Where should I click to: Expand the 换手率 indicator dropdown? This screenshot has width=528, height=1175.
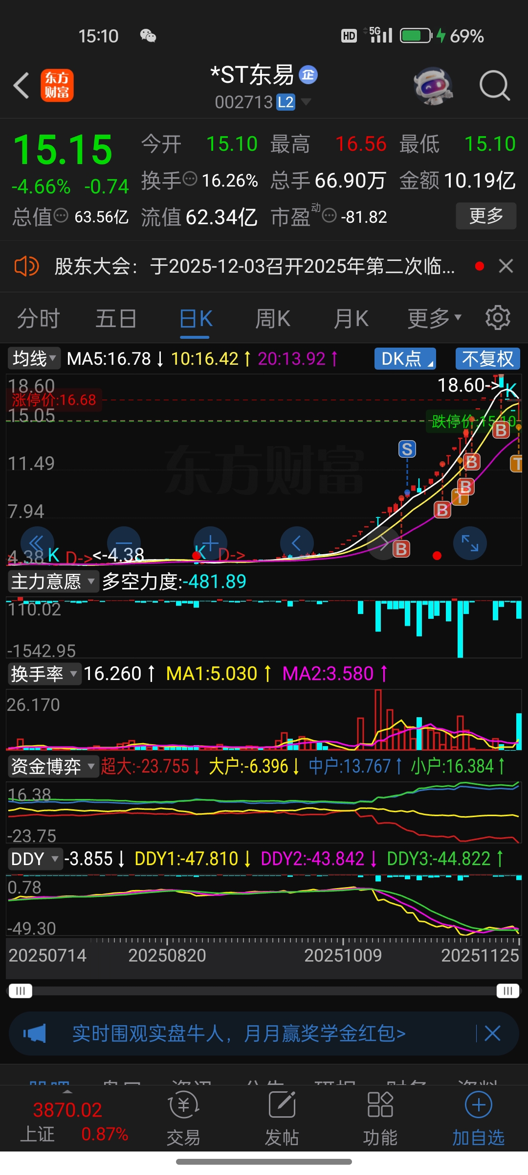click(x=44, y=674)
